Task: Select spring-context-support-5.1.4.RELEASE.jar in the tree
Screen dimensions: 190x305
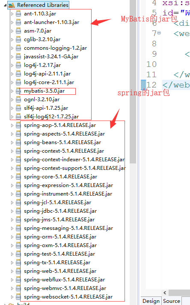Action: coord(75,168)
